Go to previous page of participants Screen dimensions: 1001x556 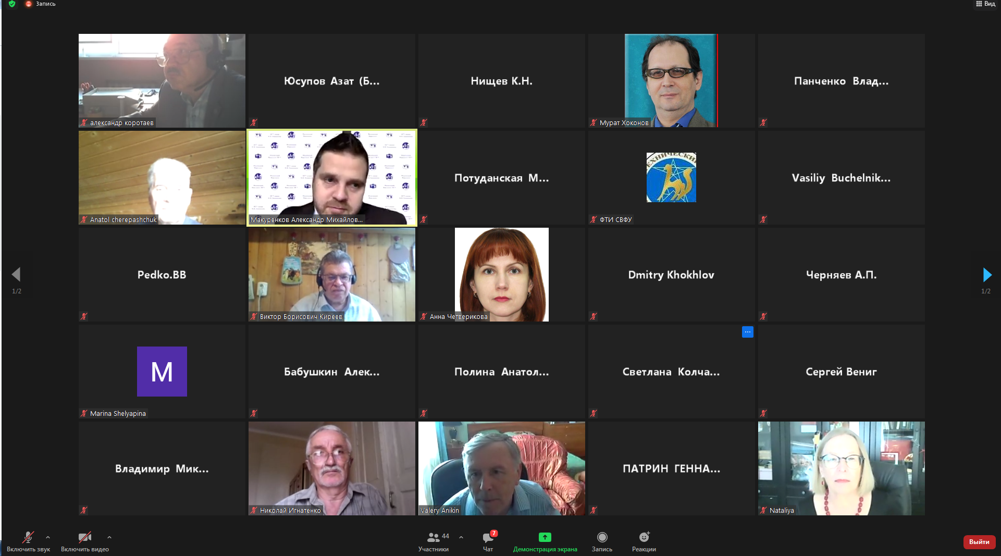(16, 275)
